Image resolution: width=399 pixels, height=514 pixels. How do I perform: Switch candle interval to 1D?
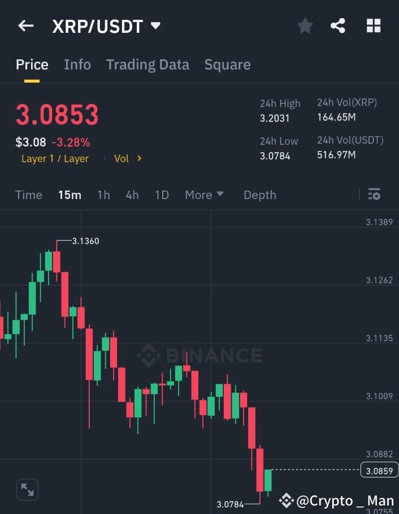pyautogui.click(x=162, y=195)
